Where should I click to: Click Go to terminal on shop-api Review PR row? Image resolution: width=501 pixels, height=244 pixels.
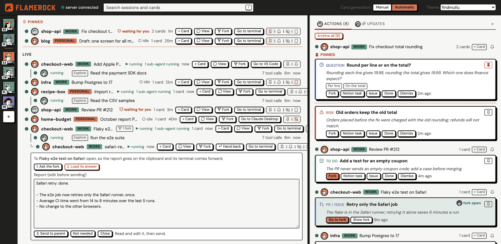point(249,110)
